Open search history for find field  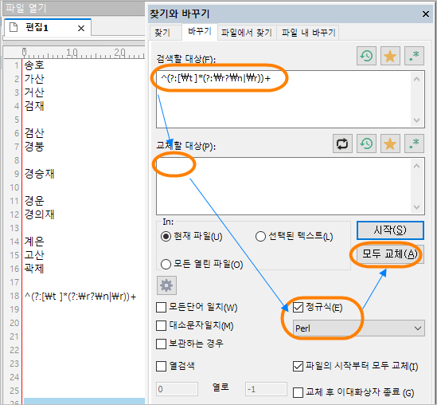tap(366, 56)
